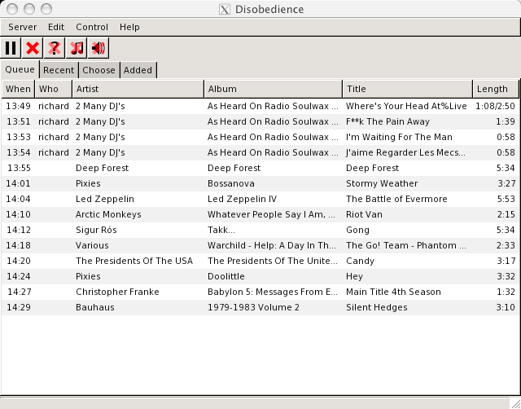The height and width of the screenshot is (409, 521).
Task: Select track I'm Waiting For The Man
Action: tap(399, 137)
